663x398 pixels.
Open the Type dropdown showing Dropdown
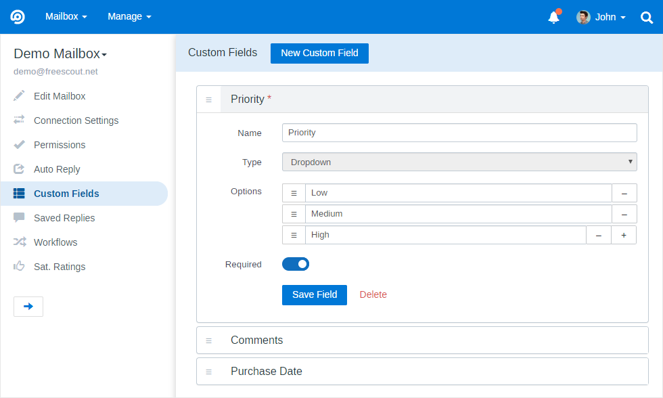pos(459,162)
